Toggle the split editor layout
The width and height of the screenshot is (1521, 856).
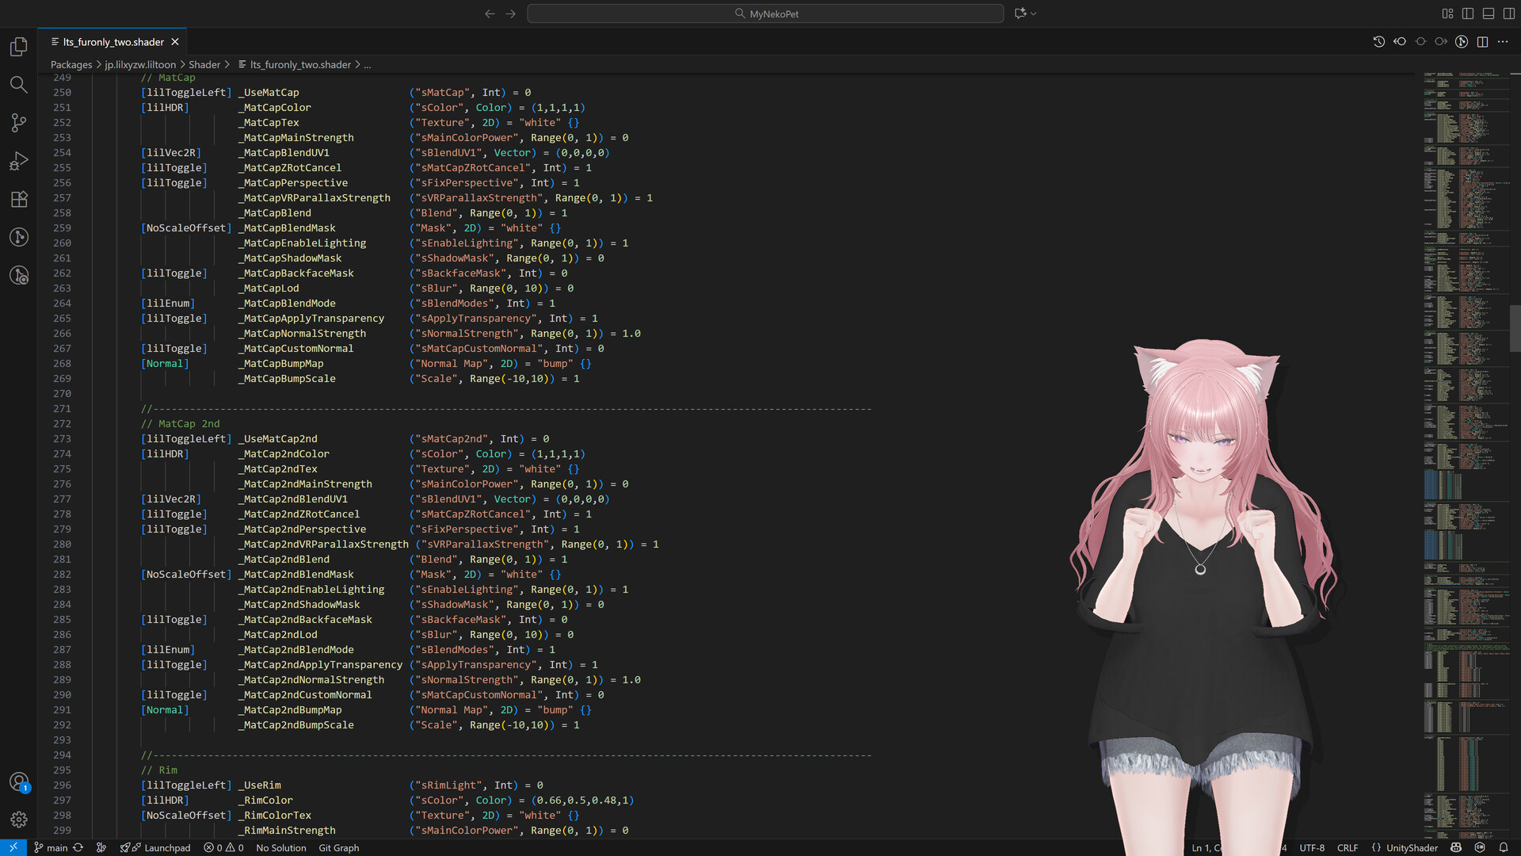coord(1482,41)
